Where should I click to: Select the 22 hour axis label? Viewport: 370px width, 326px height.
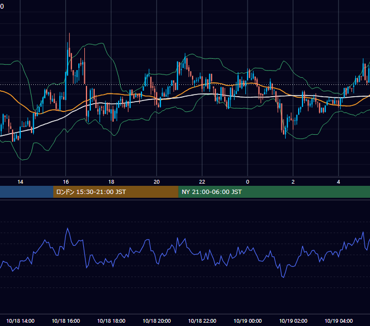click(x=202, y=182)
